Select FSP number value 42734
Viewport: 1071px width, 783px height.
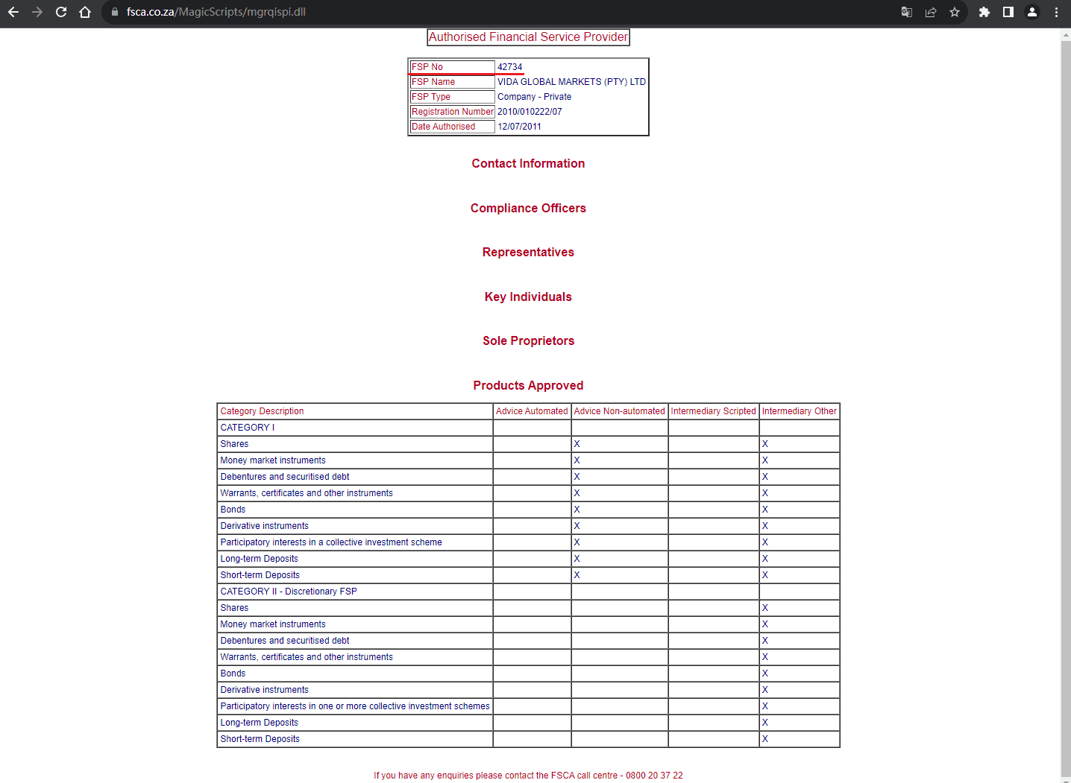point(510,67)
